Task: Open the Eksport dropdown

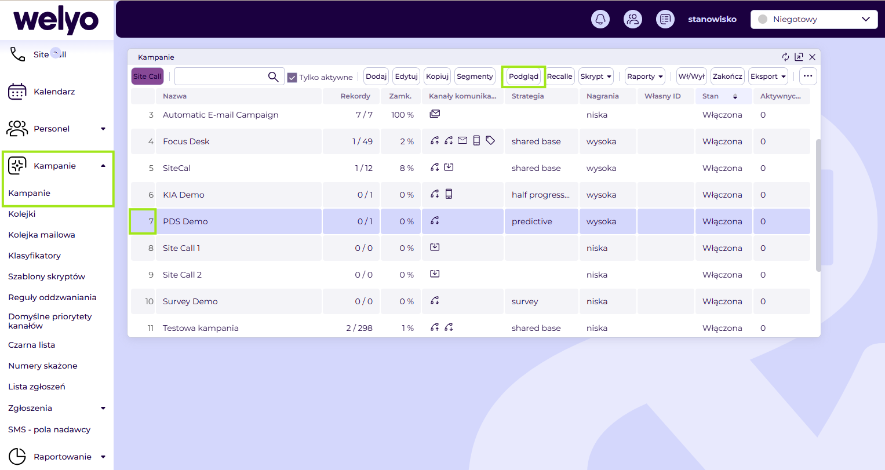Action: click(x=768, y=76)
